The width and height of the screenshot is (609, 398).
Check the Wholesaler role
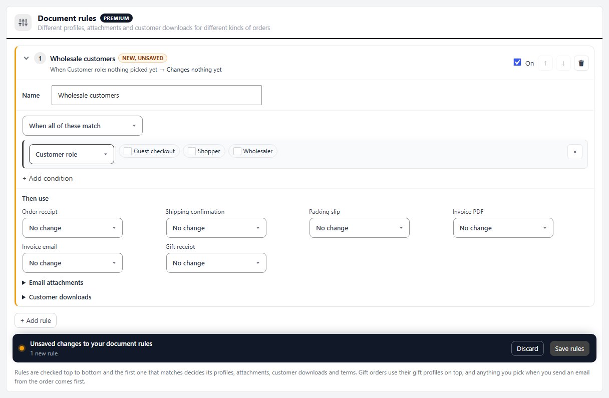tap(237, 151)
